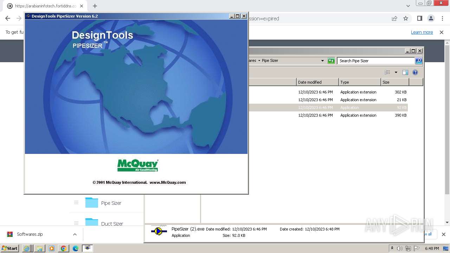This screenshot has height=253, width=450.
Task: Select the 390 KB Application extension row
Action: click(328, 115)
